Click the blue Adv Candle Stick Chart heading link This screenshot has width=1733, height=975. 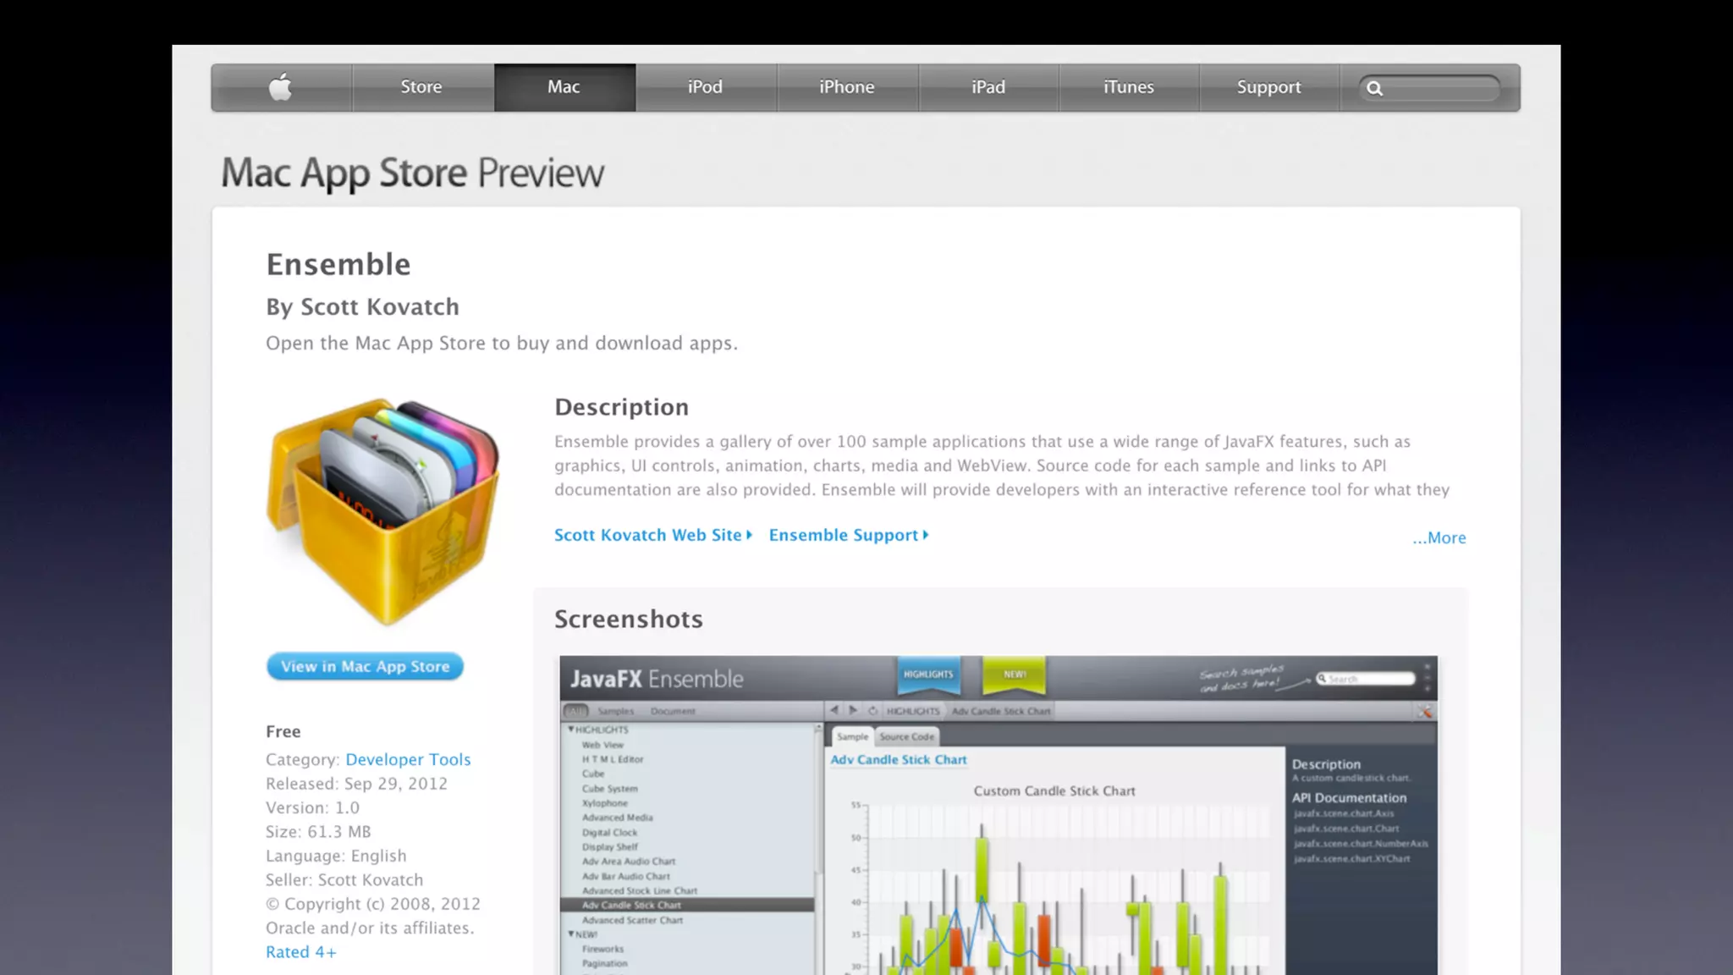(x=898, y=759)
